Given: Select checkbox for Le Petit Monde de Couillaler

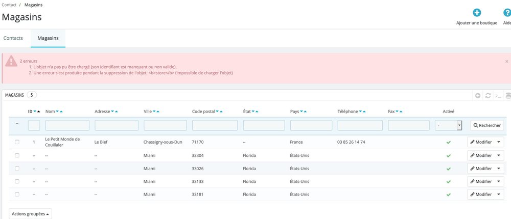Looking at the screenshot, I should [17, 142].
